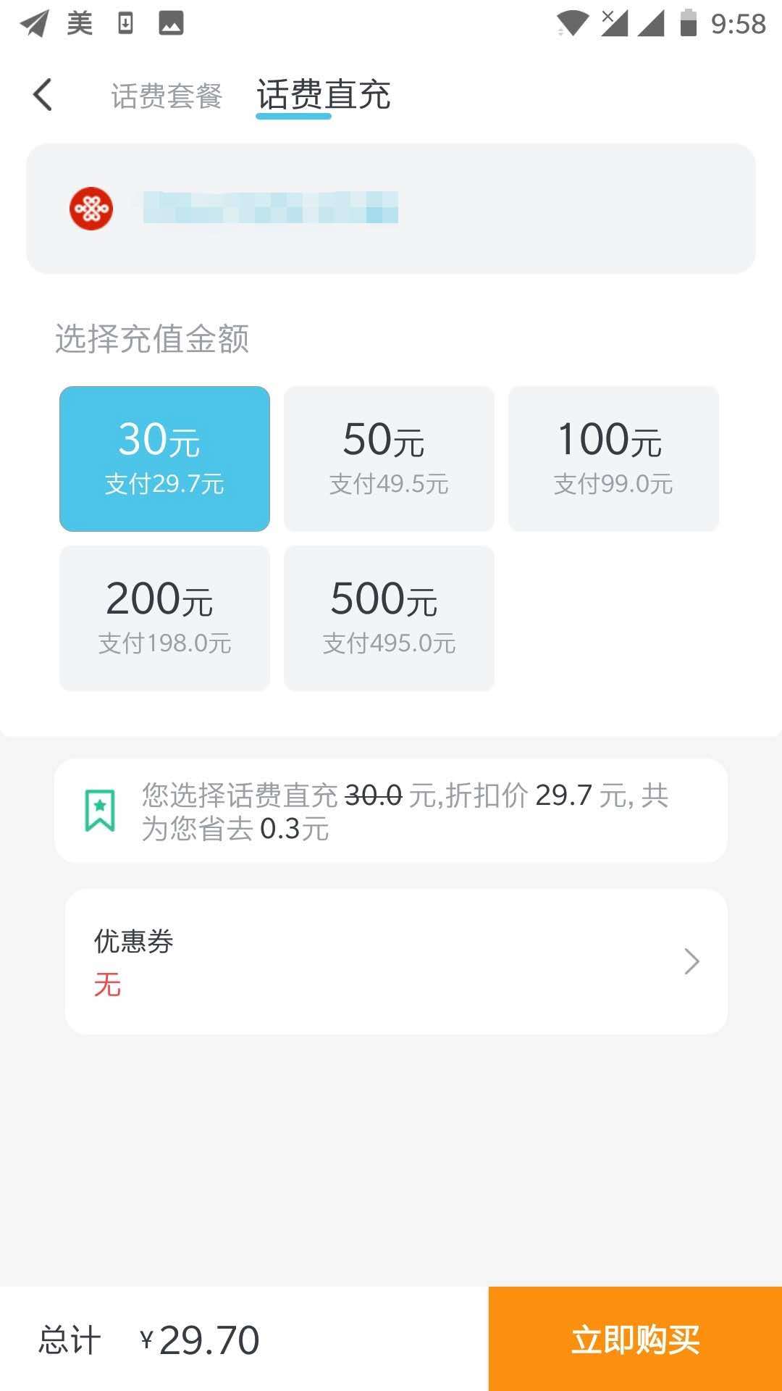The image size is (782, 1391).
Task: Tap the paper plane status bar icon
Action: tap(34, 23)
